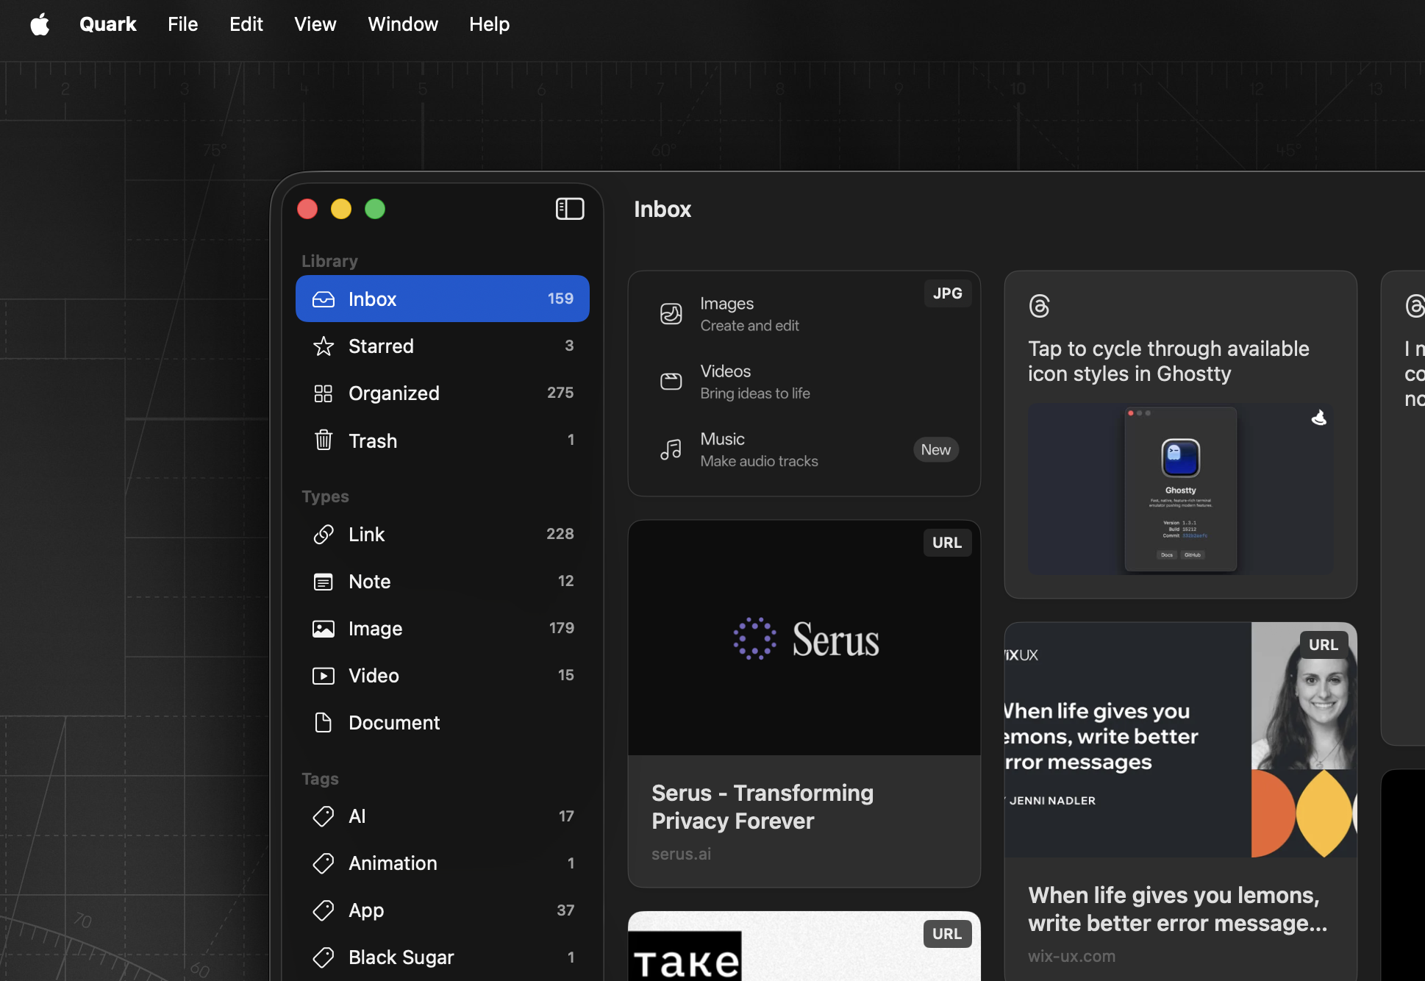Image resolution: width=1425 pixels, height=981 pixels.
Task: Open the Help menu
Action: 490,24
